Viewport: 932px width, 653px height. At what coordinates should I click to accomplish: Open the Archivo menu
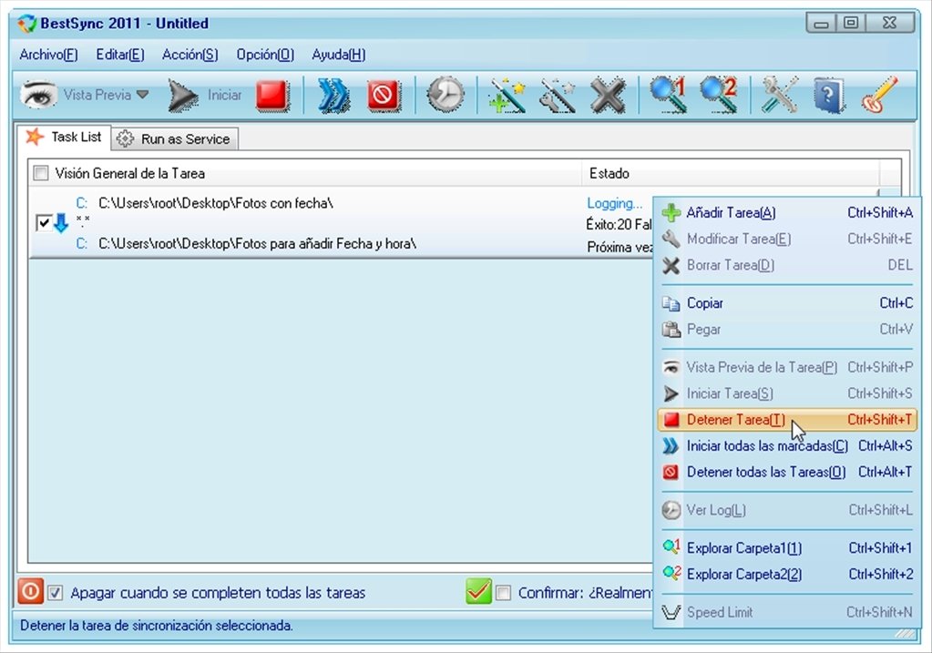(48, 55)
